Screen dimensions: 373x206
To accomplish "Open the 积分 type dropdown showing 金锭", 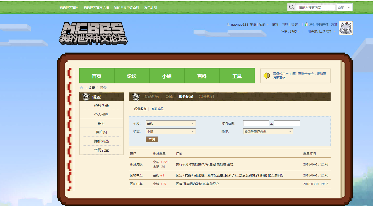I will 171,123.
